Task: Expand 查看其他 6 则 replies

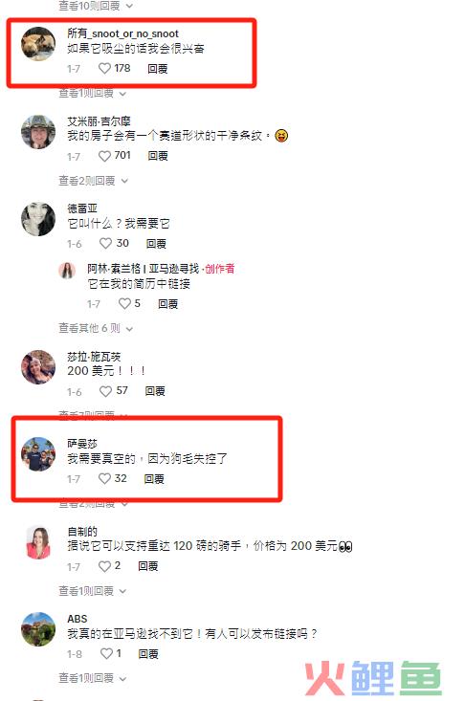Action: pos(96,328)
